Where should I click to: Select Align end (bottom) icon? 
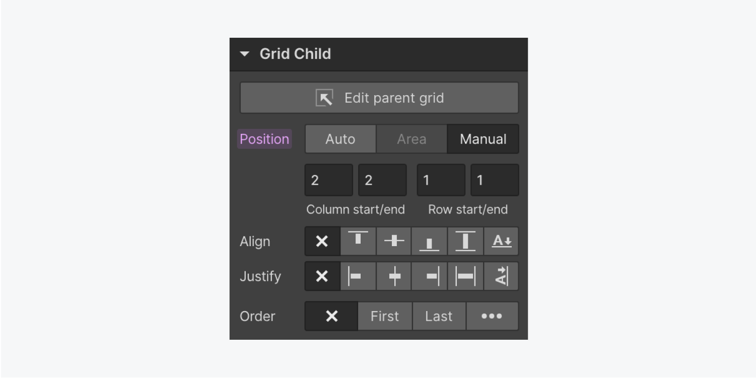click(429, 241)
